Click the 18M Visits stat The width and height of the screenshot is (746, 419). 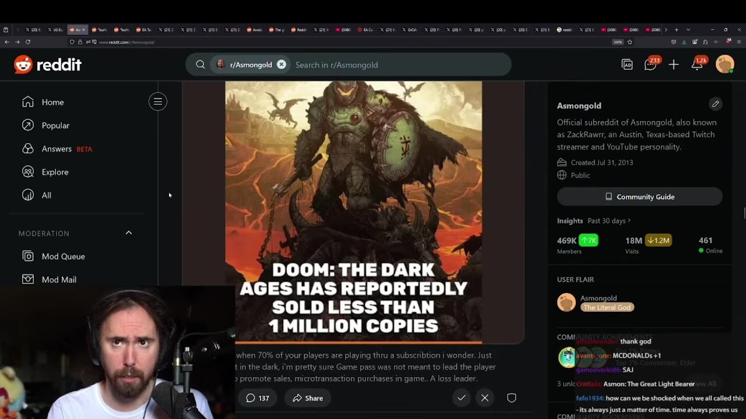(649, 244)
